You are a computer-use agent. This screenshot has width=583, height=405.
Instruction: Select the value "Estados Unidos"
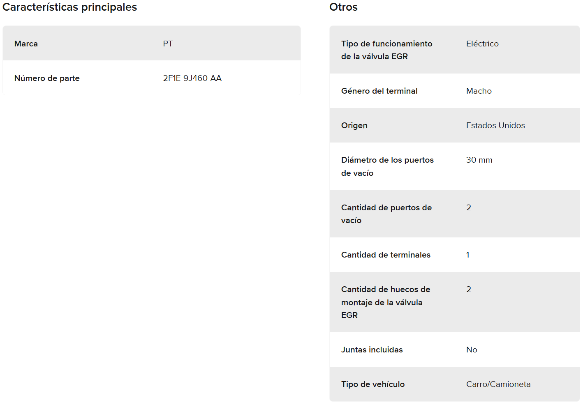[x=495, y=126]
